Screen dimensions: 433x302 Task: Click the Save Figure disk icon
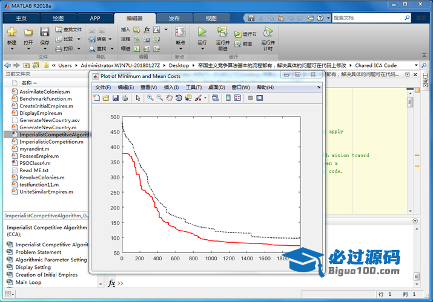115,98
